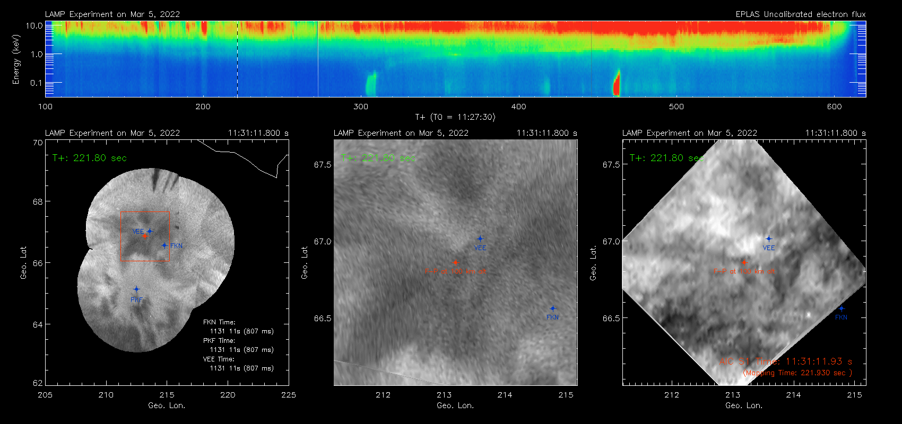This screenshot has width=902, height=424.
Task: Click the red 'AIC S1 Time: 11:31:11.93 s' text
Action: [786, 361]
